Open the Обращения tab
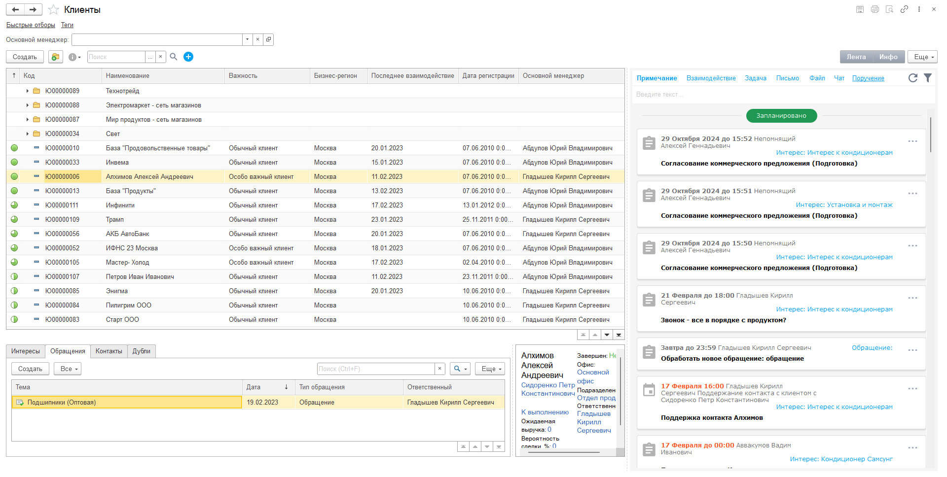Image resolution: width=947 pixels, height=477 pixels. pos(68,351)
